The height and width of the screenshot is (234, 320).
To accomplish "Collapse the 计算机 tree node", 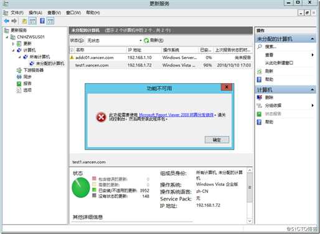I will click(x=14, y=50).
